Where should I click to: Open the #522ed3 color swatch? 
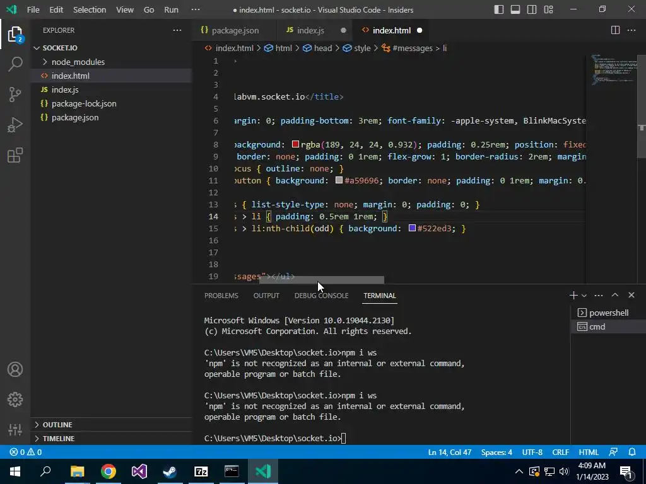[412, 228]
